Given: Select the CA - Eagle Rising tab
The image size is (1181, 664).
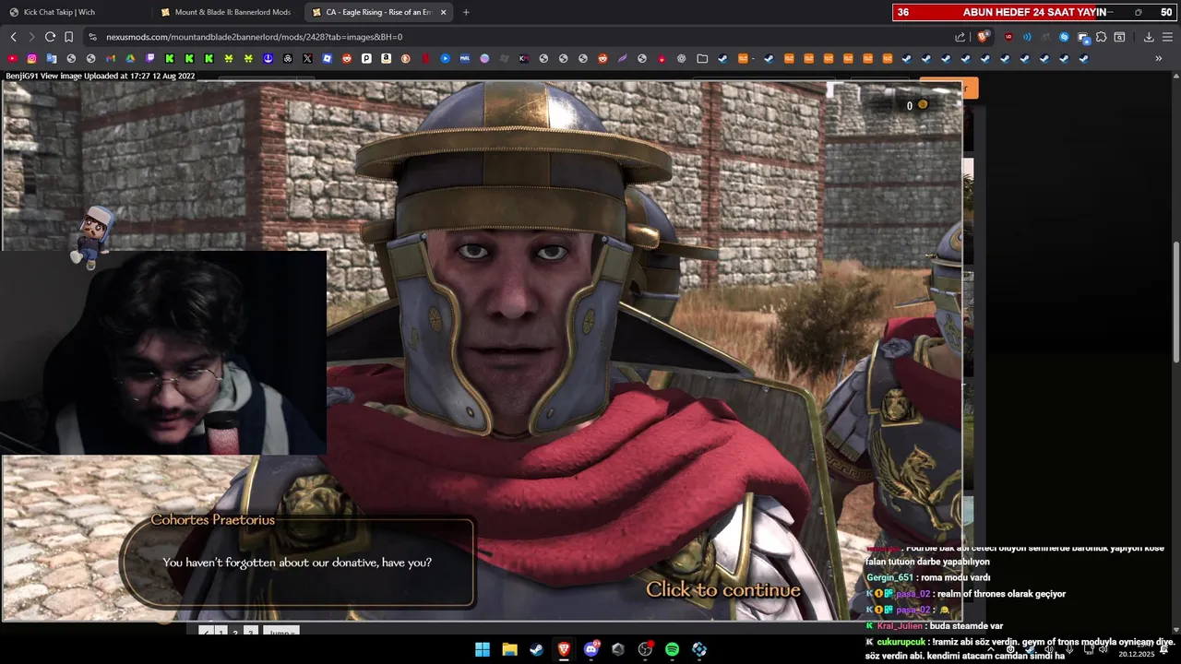Looking at the screenshot, I should click(376, 12).
